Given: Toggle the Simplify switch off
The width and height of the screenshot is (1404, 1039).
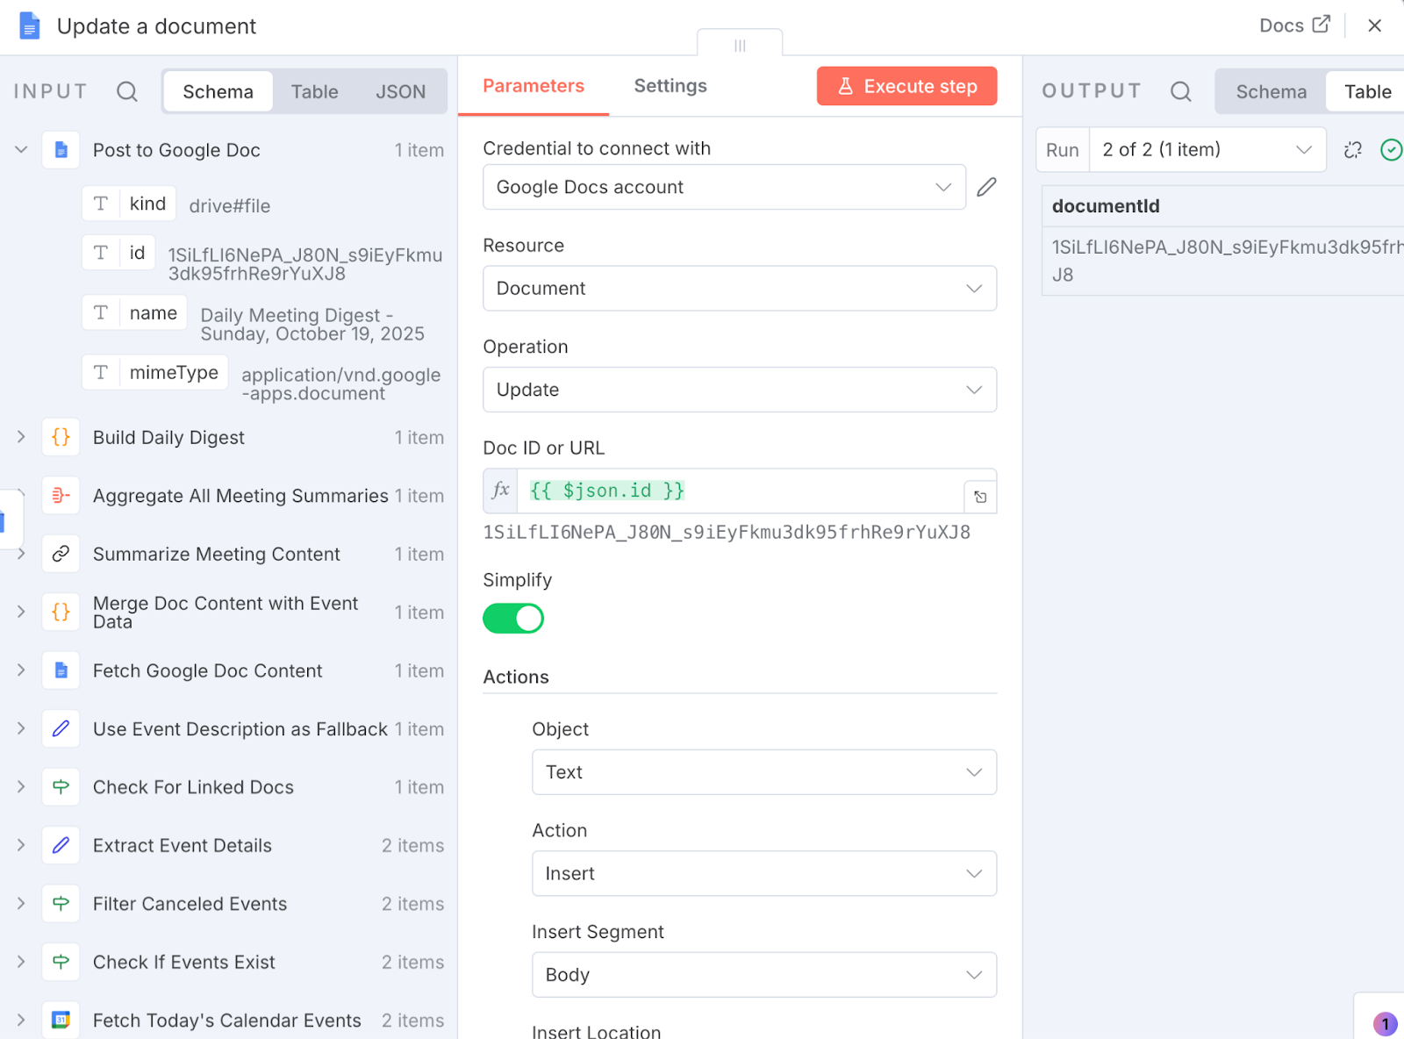Looking at the screenshot, I should pos(513,619).
